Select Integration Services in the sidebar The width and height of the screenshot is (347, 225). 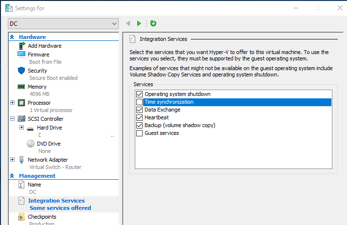[x=56, y=201]
